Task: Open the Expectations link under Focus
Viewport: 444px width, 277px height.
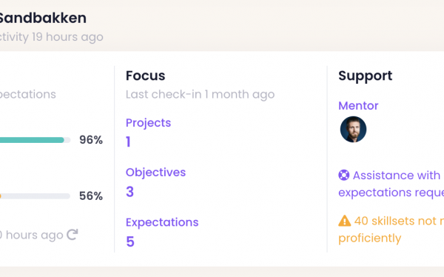Action: tap(162, 222)
